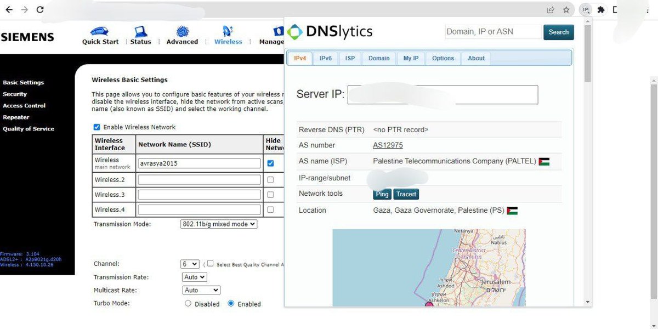Image resolution: width=658 pixels, height=329 pixels.
Task: Check Hide Network for Wireless.2
Action: point(270,180)
